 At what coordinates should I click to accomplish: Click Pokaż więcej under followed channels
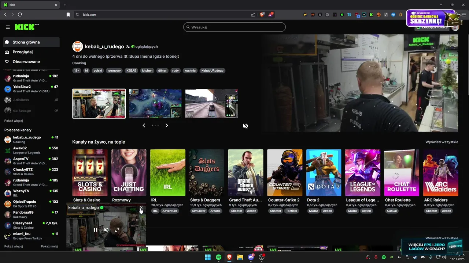(14, 121)
